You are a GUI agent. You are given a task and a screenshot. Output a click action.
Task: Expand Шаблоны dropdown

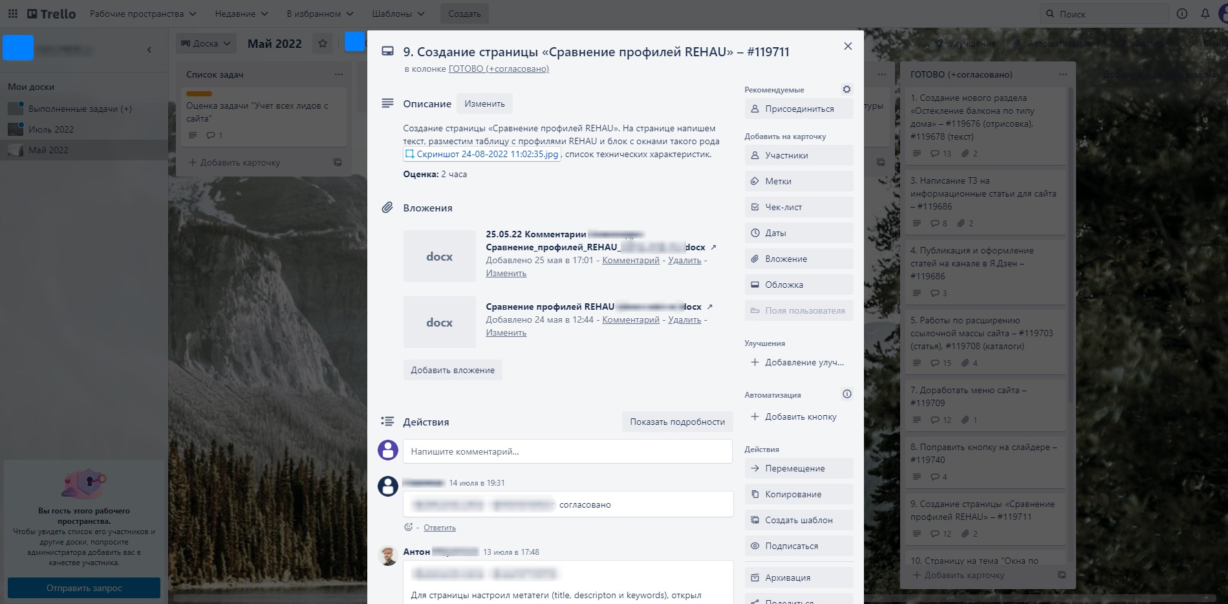click(x=398, y=14)
